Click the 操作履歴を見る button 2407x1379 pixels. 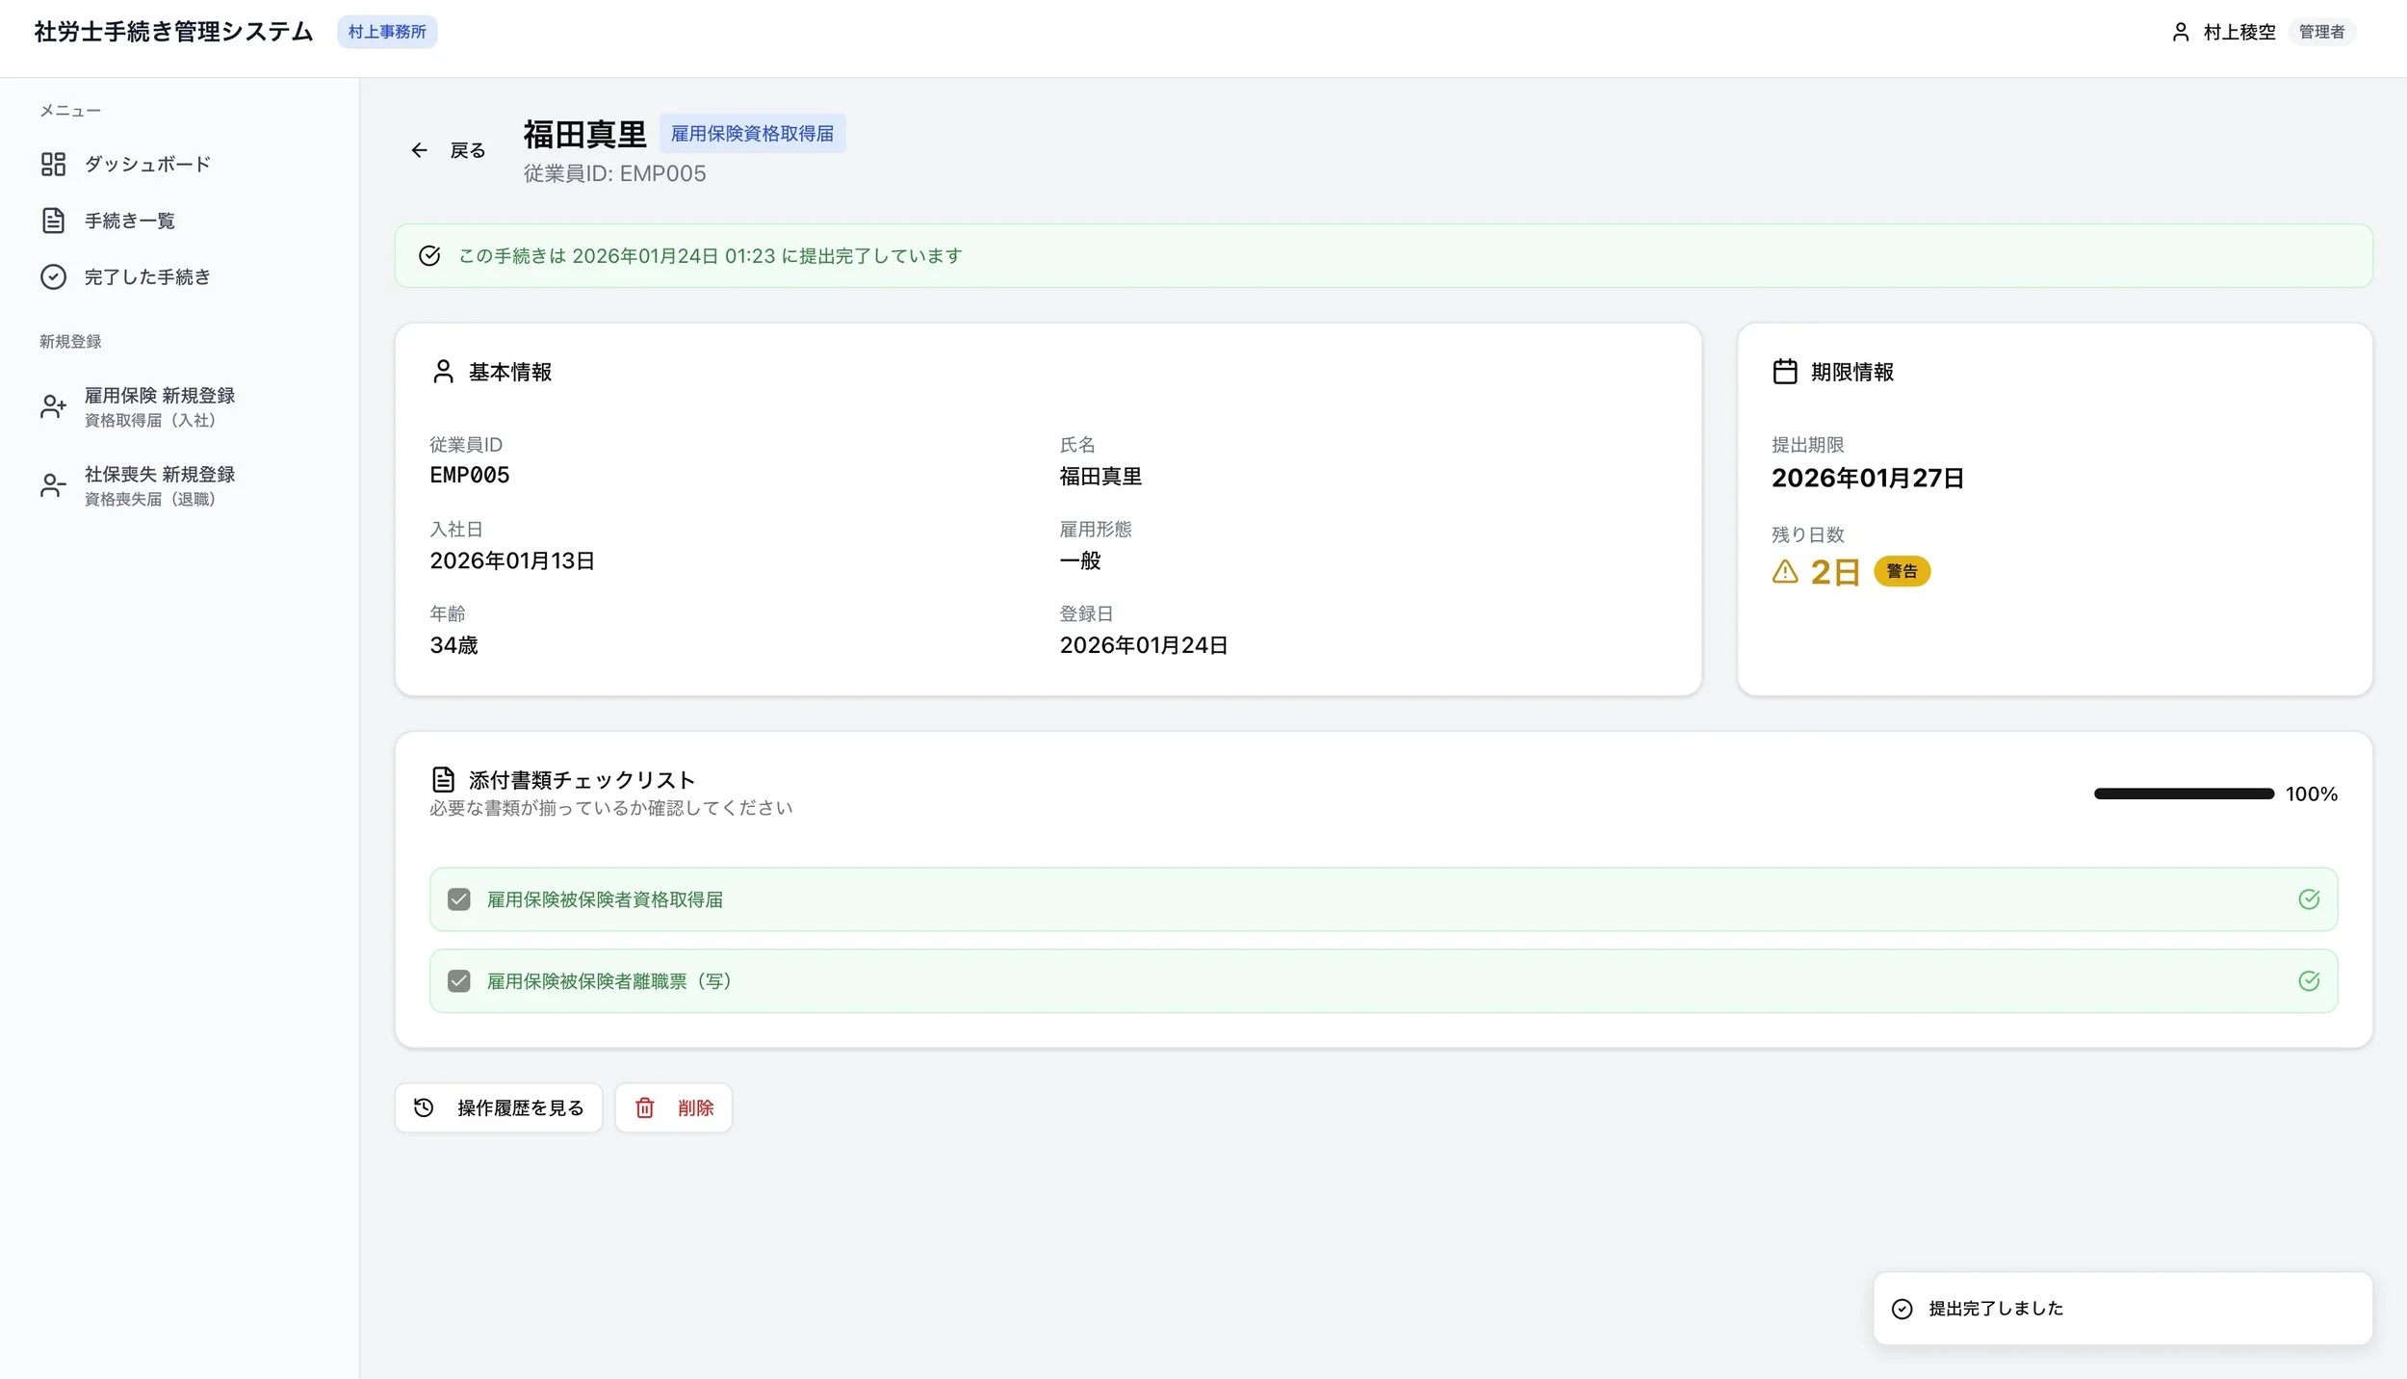[498, 1108]
